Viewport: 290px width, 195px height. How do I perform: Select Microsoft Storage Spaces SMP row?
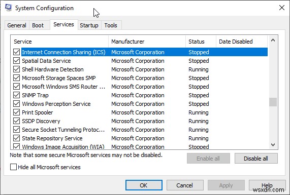point(140,78)
